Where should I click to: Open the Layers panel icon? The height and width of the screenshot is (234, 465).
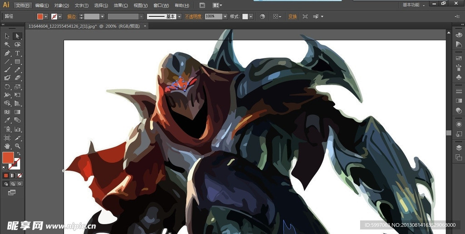[x=459, y=148]
